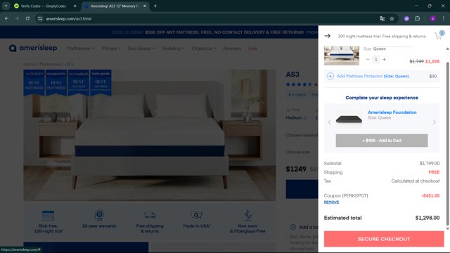Click the address bar URL
This screenshot has height=253, width=450.
(x=69, y=19)
